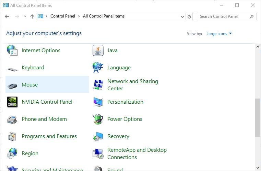This screenshot has width=261, height=171.
Task: Click the Phone and Modem icon
Action: pyautogui.click(x=12, y=119)
